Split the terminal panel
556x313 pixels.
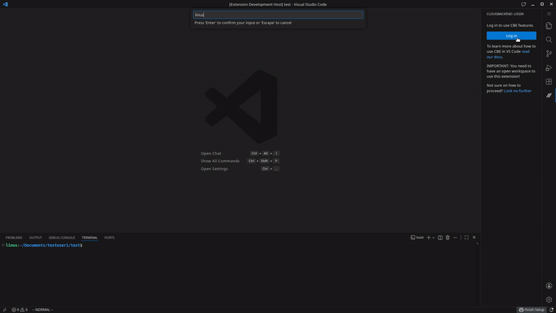click(440, 237)
